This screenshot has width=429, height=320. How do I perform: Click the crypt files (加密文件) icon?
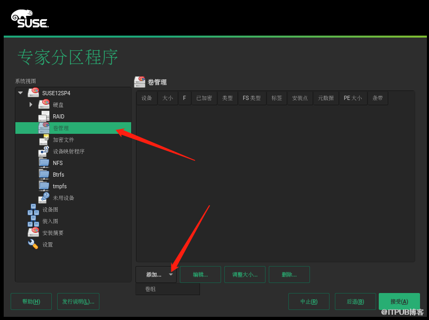click(44, 140)
